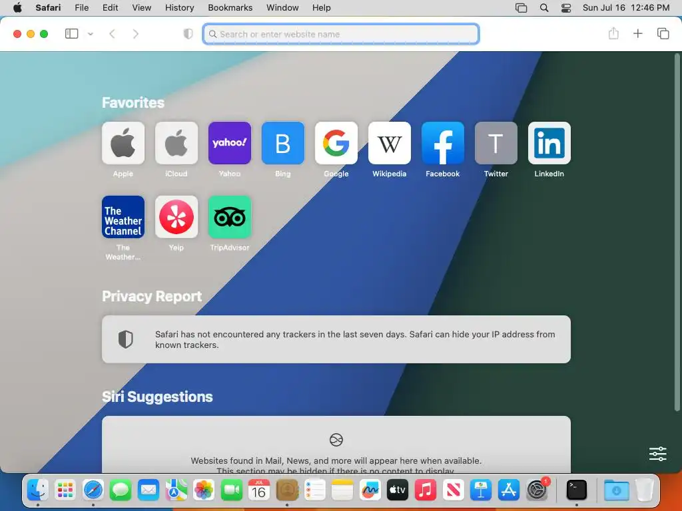Open The Weather Channel favorite tile

pos(123,217)
